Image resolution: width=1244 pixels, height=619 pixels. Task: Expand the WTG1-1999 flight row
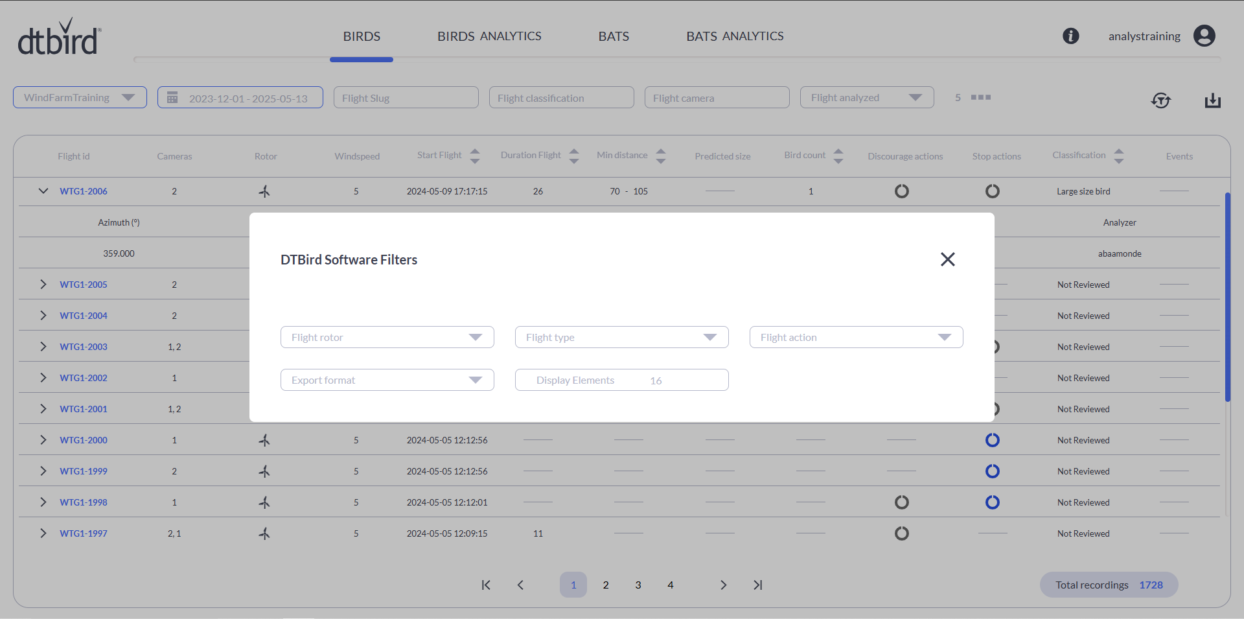(43, 471)
